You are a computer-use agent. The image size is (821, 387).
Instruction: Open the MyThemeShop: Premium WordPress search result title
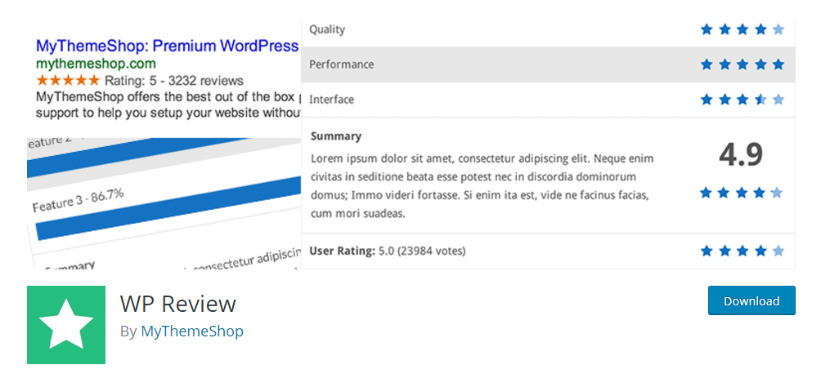(168, 46)
